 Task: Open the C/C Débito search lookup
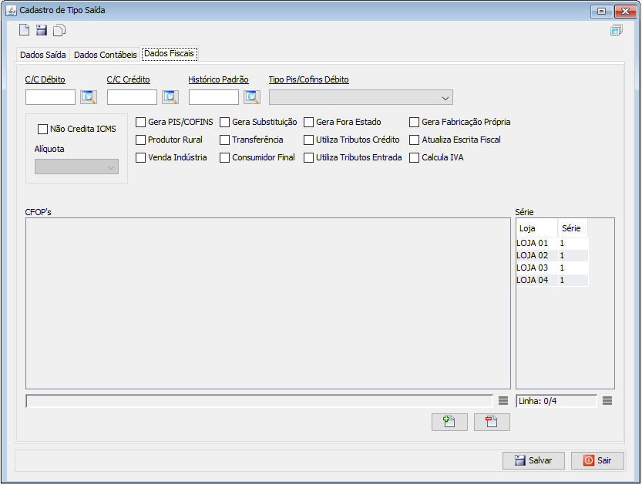89,97
